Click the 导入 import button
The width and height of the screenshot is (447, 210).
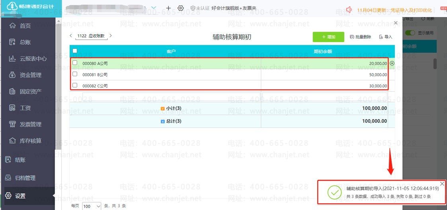point(386,37)
